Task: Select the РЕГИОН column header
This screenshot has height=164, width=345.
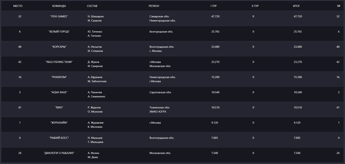Action: pyautogui.click(x=154, y=6)
